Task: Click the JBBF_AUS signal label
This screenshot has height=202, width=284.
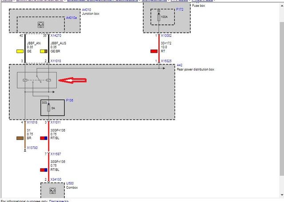Action: coord(58,43)
